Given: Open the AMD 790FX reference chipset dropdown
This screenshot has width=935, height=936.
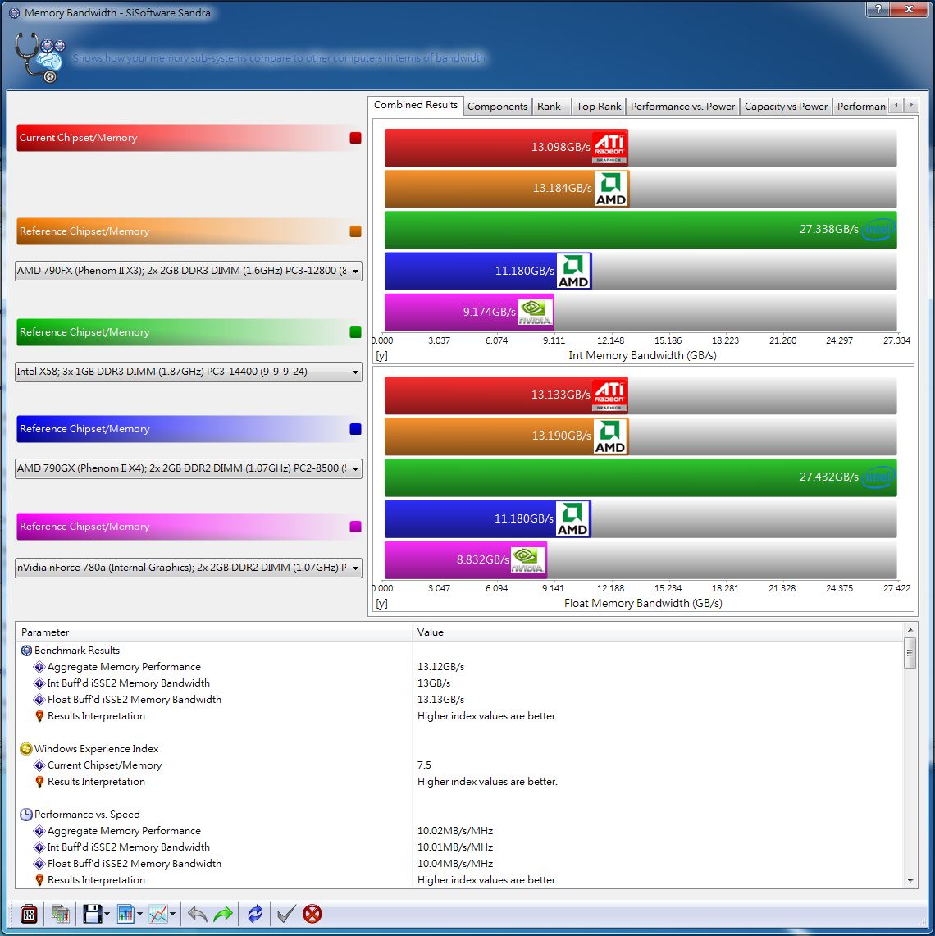Looking at the screenshot, I should pyautogui.click(x=189, y=271).
